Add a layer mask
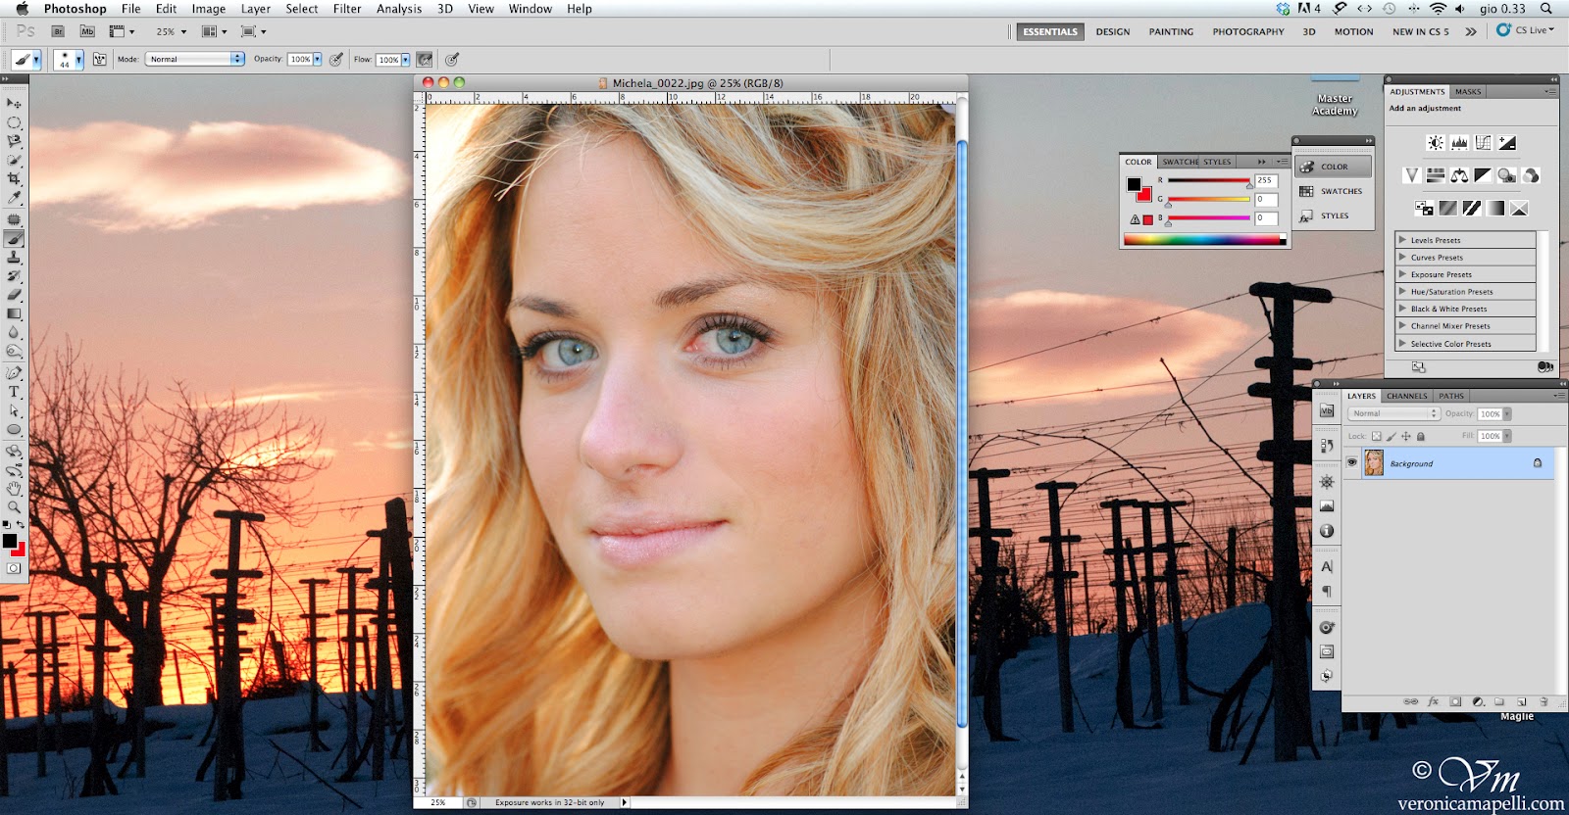The image size is (1569, 815). pyautogui.click(x=1455, y=702)
